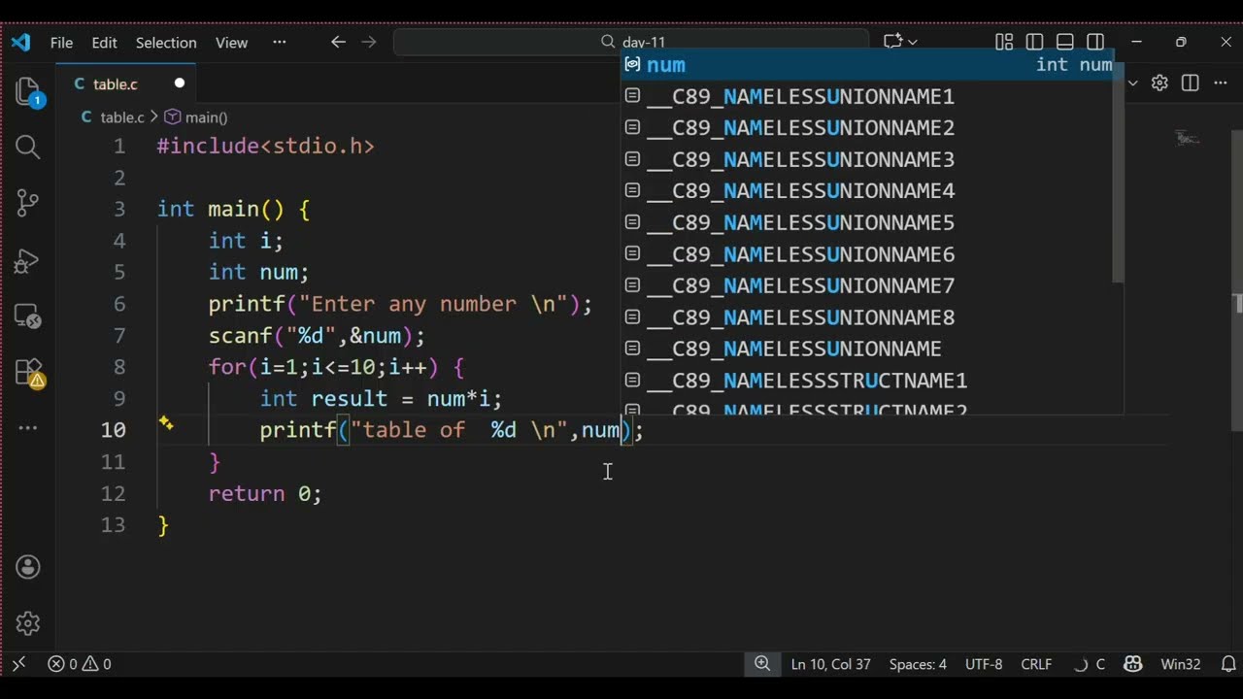Screen dimensions: 1243x699
Task: Go to line via Ln 10, Col 37
Action: click(x=830, y=664)
